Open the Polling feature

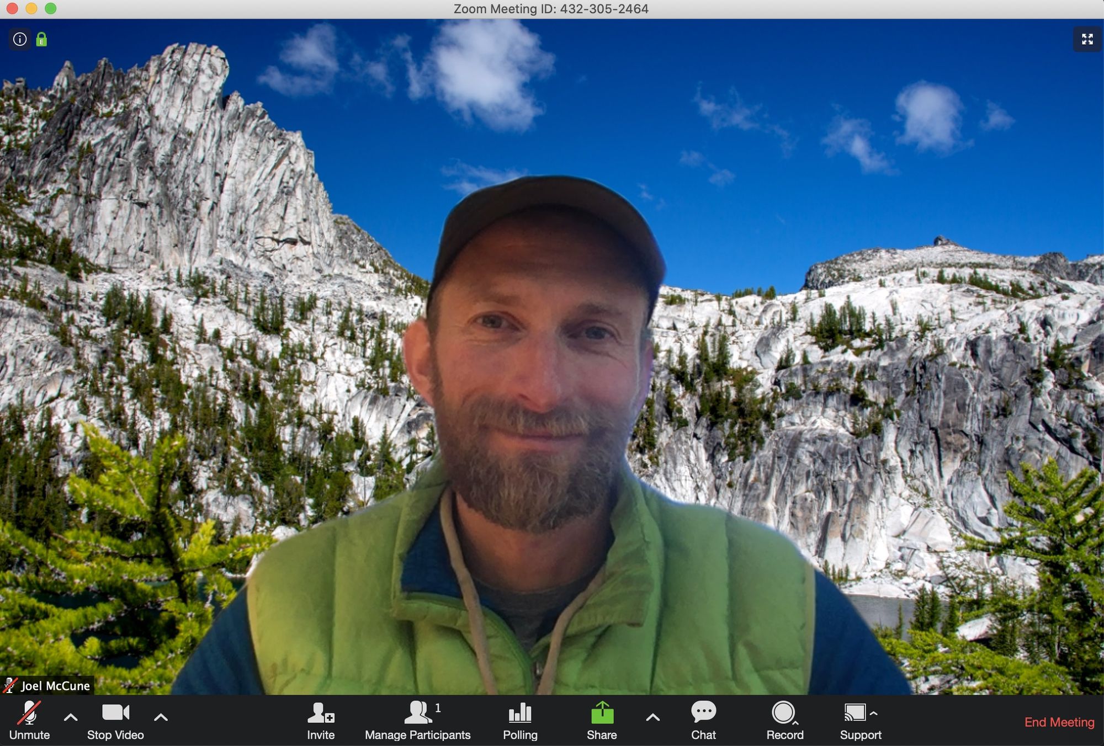pyautogui.click(x=520, y=720)
